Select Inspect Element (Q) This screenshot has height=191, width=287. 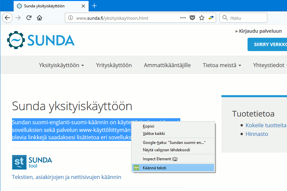(x=173, y=159)
